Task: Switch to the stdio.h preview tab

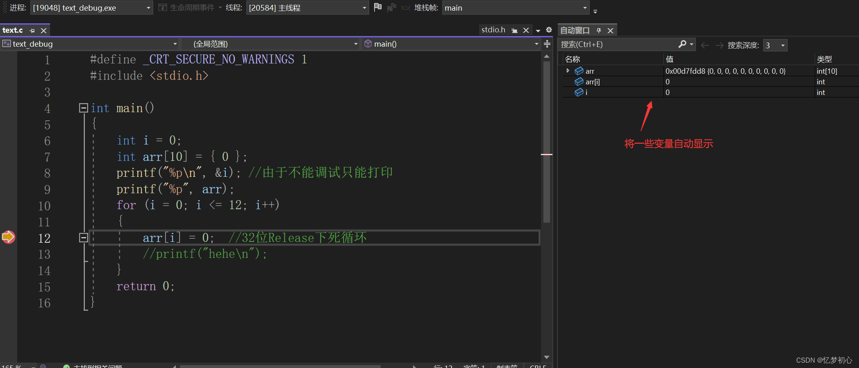Action: [x=493, y=30]
